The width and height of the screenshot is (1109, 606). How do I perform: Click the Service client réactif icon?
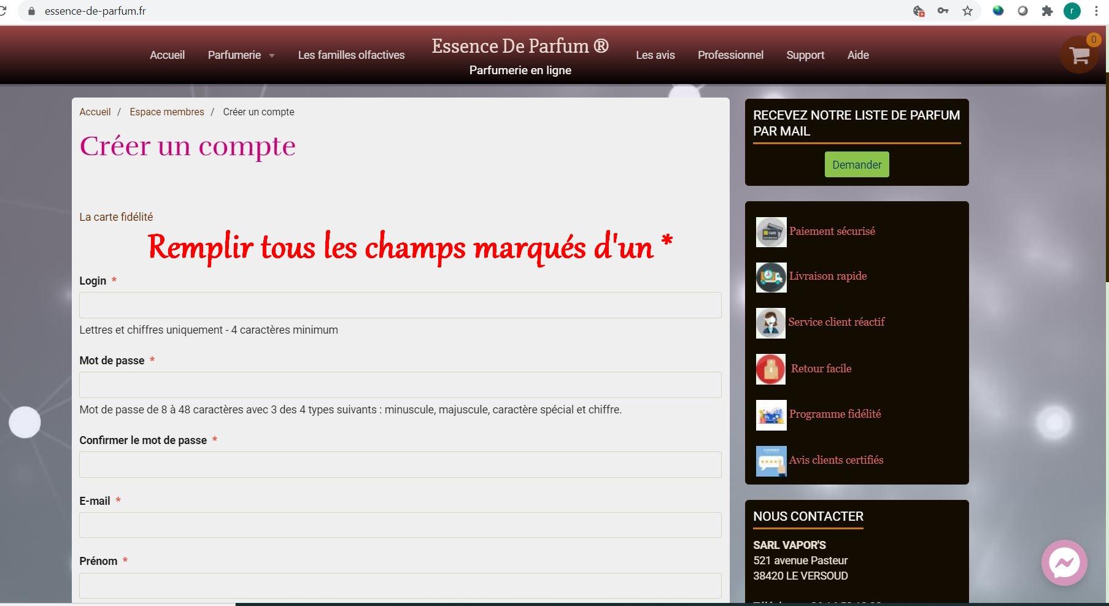pos(770,323)
